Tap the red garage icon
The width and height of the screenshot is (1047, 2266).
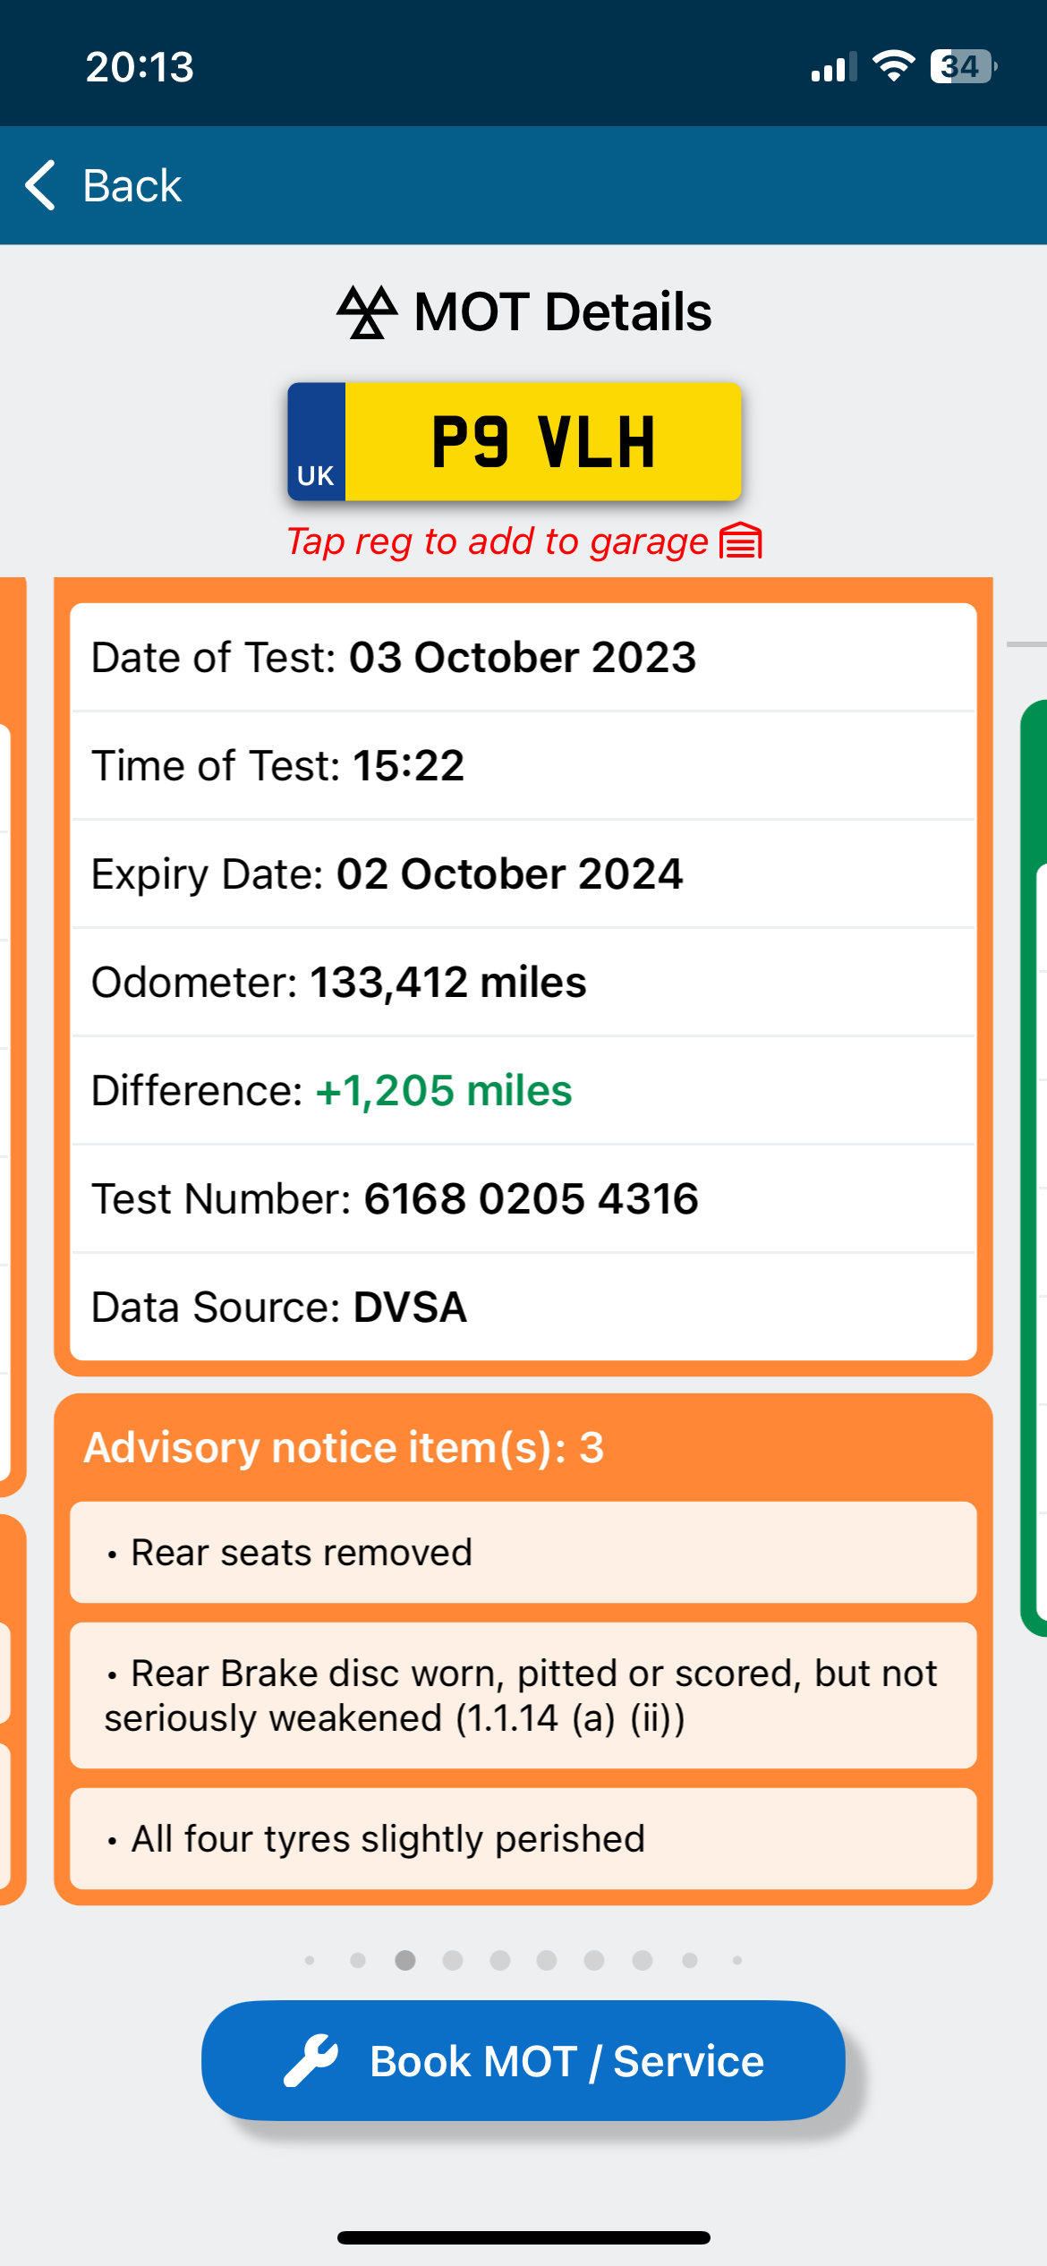point(741,541)
